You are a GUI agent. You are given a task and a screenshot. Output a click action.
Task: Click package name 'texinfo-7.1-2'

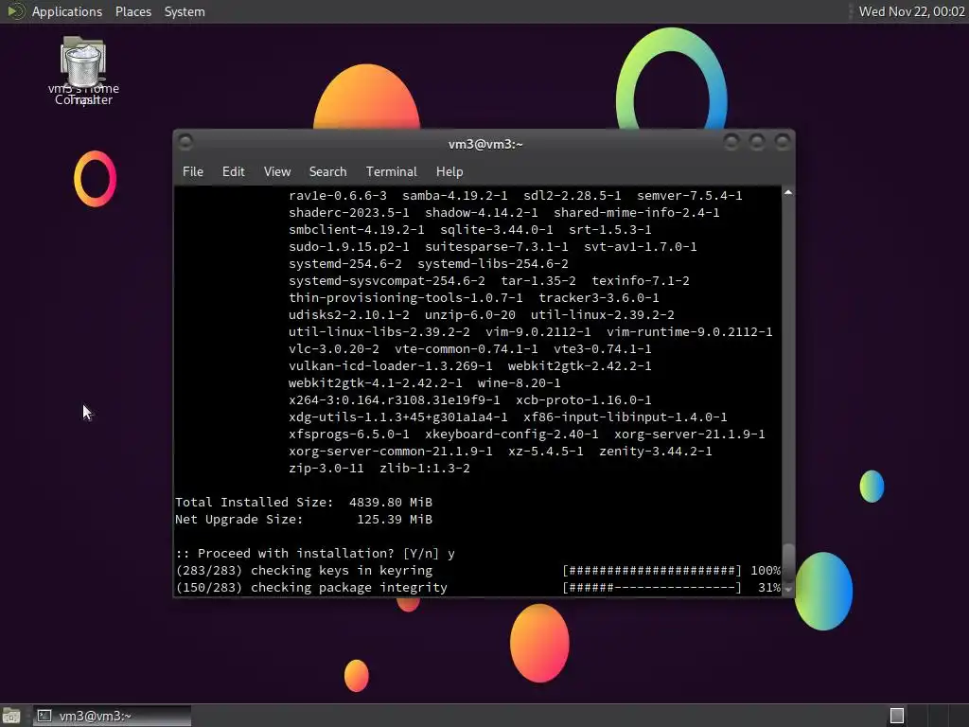(x=641, y=280)
